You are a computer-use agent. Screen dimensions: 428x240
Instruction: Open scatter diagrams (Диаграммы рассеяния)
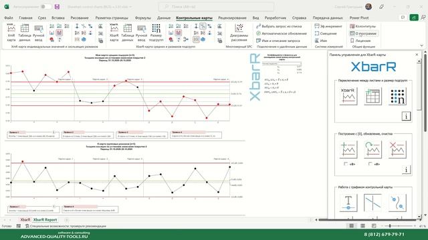(239, 33)
